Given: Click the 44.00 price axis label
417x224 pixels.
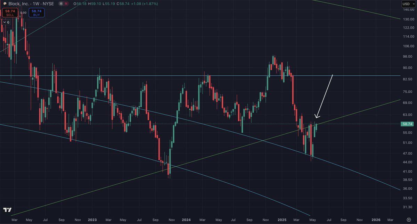Looking at the screenshot, I should pos(408,162).
